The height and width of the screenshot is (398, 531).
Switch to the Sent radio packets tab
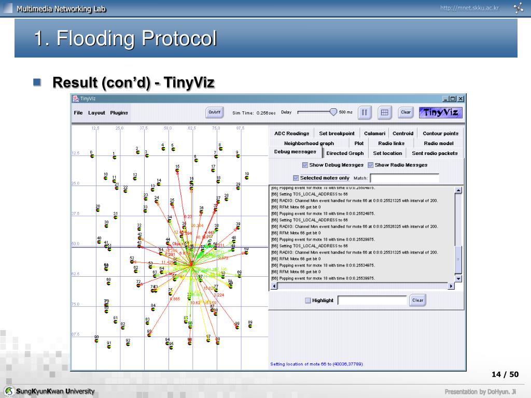(x=435, y=153)
